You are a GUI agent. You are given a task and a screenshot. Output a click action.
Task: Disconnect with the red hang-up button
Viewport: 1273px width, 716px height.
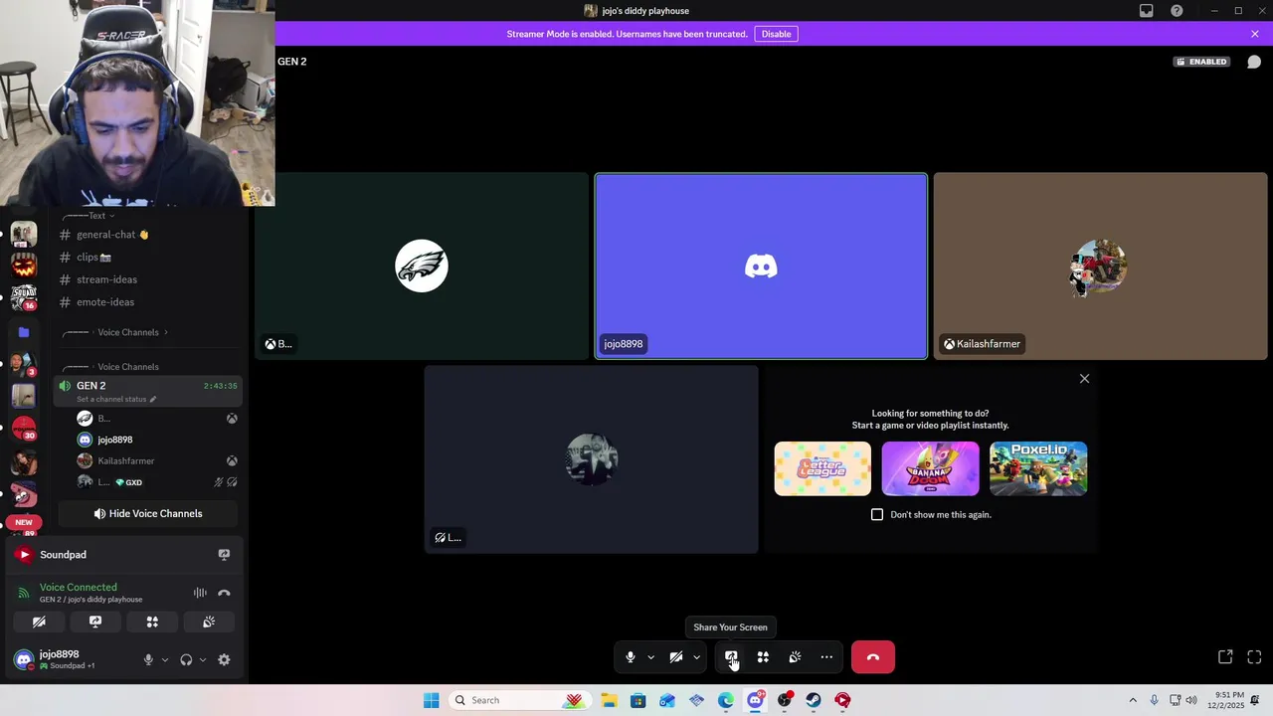click(x=873, y=657)
